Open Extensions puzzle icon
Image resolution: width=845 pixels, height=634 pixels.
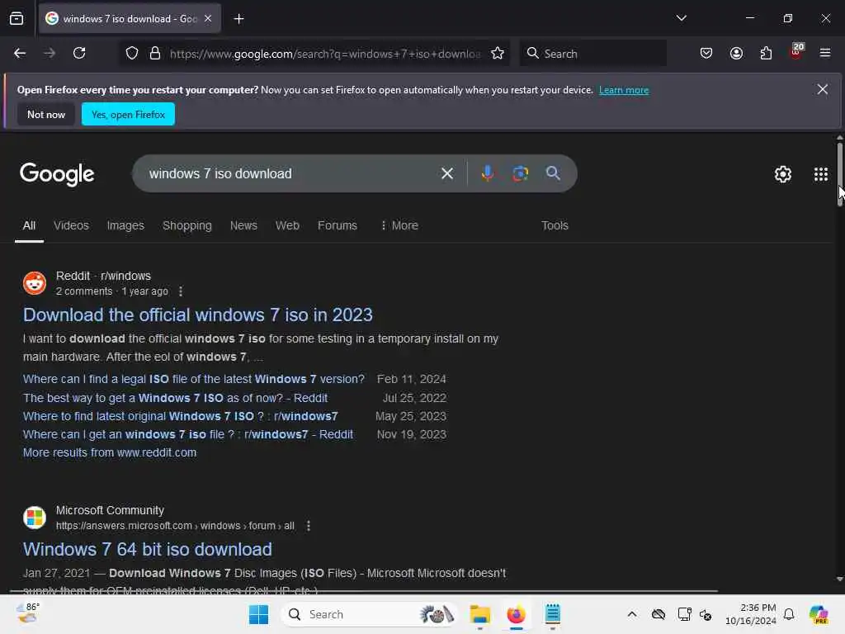coord(766,54)
